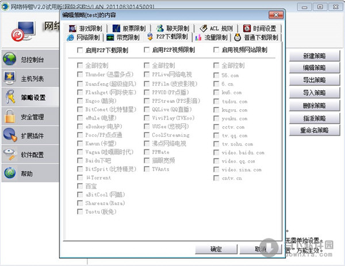Image resolution: width=345 pixels, height=266 pixels.
Task: Click the main window title bar app icon
Action: tap(5, 6)
